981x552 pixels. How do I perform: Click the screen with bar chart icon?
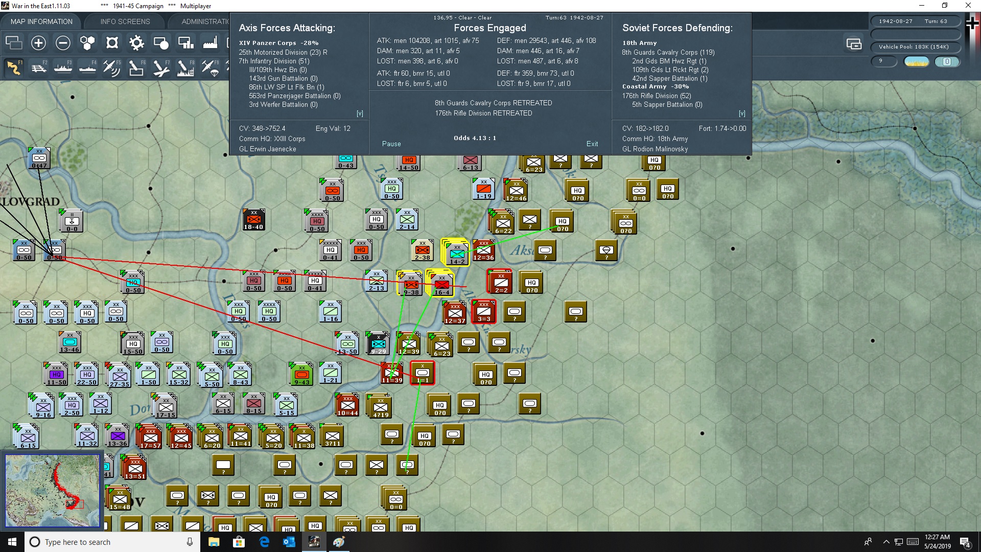(x=185, y=43)
